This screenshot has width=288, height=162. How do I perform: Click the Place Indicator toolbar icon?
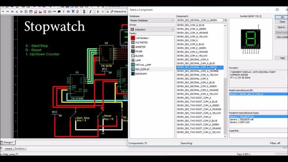coord(45,12)
